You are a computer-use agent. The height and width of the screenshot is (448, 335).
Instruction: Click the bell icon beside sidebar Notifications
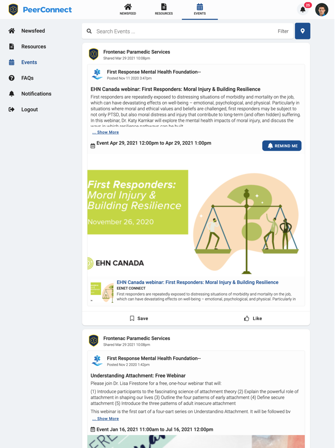pos(11,94)
